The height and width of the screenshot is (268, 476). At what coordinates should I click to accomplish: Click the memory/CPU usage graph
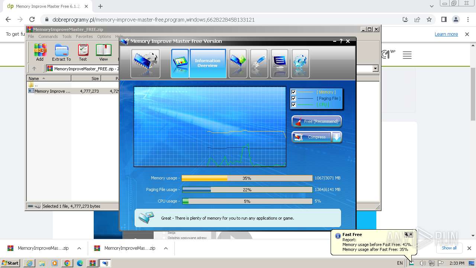click(x=210, y=127)
